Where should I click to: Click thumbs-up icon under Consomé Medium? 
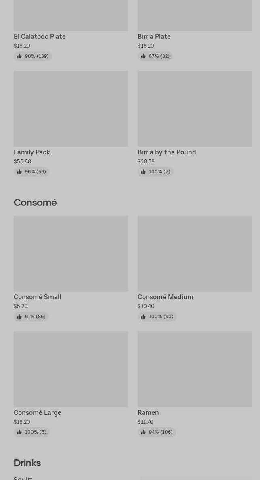pos(143,317)
